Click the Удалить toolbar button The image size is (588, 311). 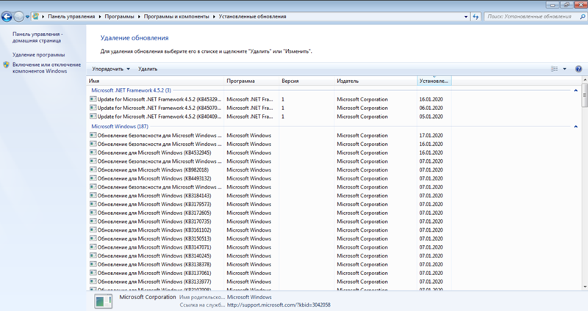148,69
